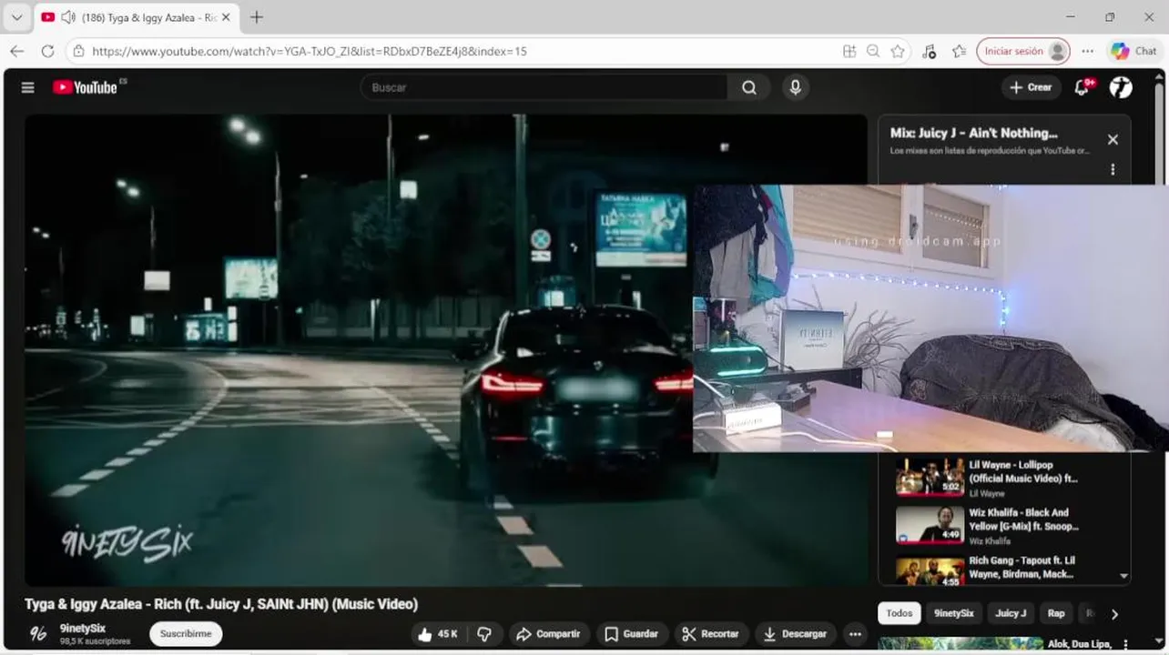Open more video actions ellipsis
The height and width of the screenshot is (655, 1169).
coord(855,634)
